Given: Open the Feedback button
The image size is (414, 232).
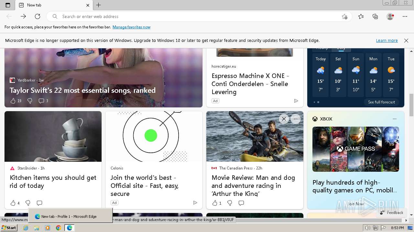Looking at the screenshot, I should (392, 213).
